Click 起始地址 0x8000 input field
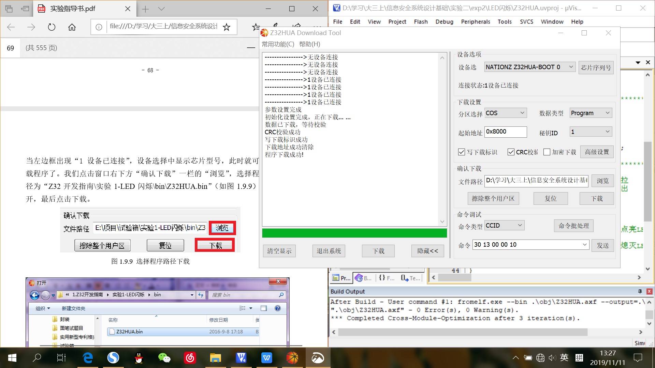This screenshot has width=655, height=368. tap(506, 132)
